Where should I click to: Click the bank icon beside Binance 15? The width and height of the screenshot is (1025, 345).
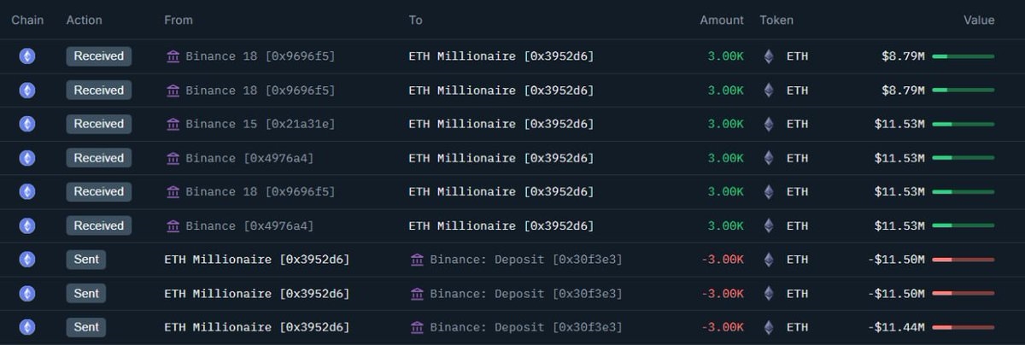click(x=173, y=124)
